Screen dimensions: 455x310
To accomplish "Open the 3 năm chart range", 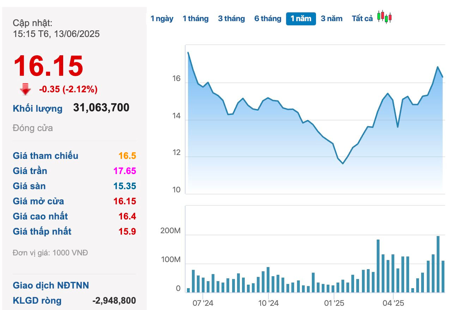I will point(332,19).
